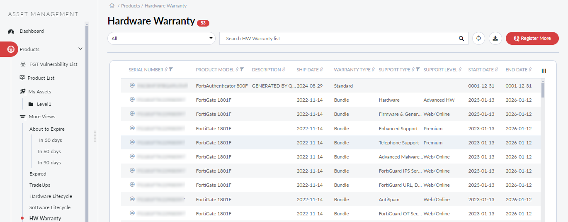
Task: Open the column chooser icon
Action: point(544,71)
